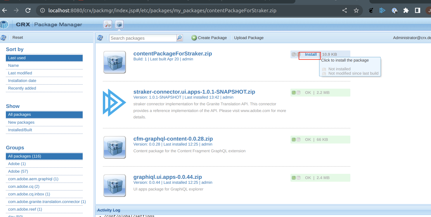
Task: Click green status indicator on graphiql.ui.apps row
Action: 294,178
